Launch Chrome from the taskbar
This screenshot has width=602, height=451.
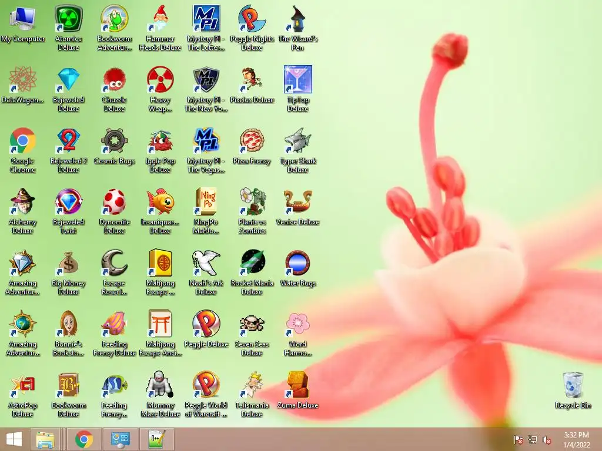click(84, 439)
